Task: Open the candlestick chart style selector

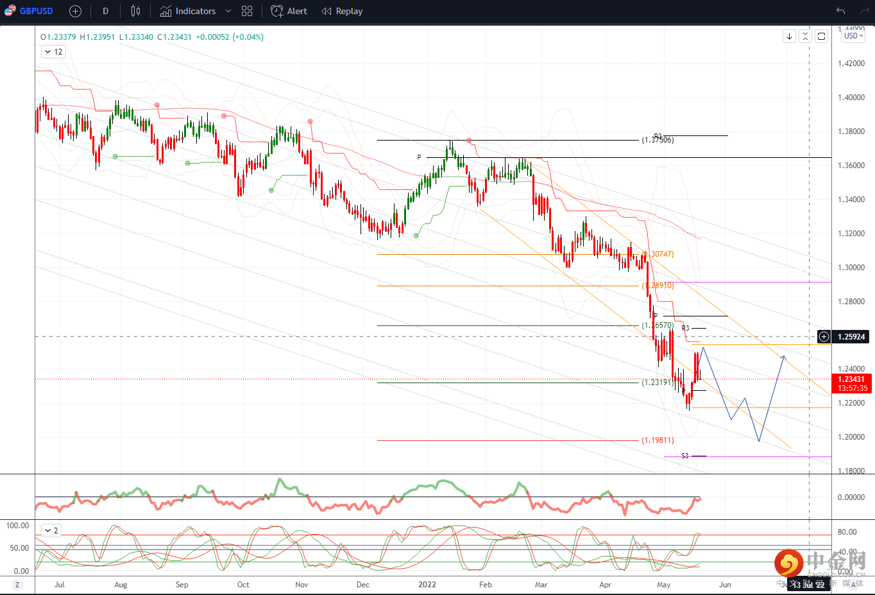Action: [x=135, y=11]
